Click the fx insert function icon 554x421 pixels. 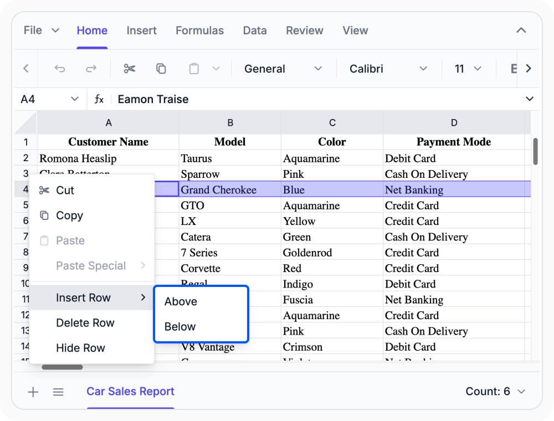pos(99,99)
